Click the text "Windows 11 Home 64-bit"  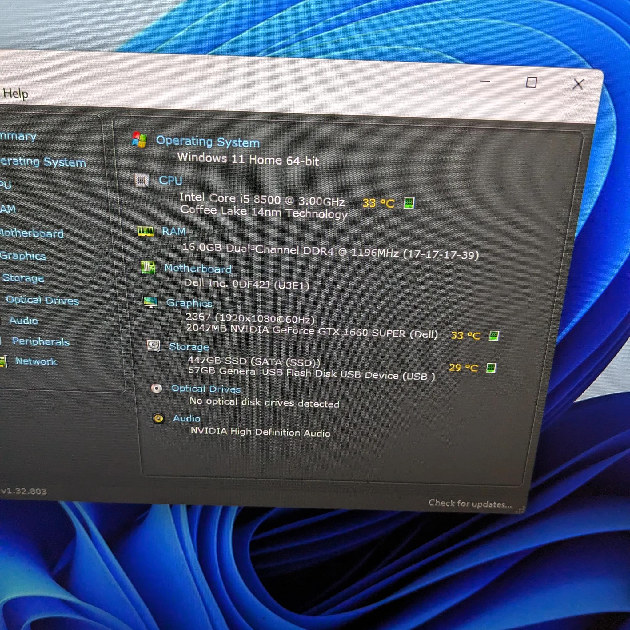pyautogui.click(x=248, y=159)
